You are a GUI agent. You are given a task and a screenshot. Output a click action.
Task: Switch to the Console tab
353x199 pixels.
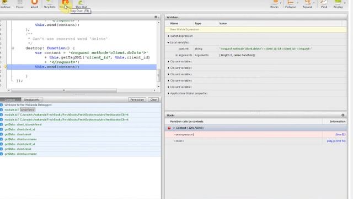pos(10,99)
